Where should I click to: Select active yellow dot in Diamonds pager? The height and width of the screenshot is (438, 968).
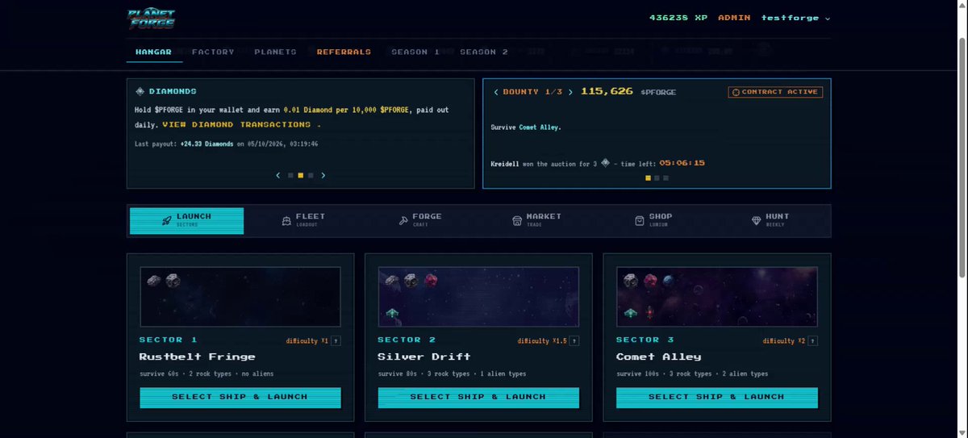coord(301,175)
